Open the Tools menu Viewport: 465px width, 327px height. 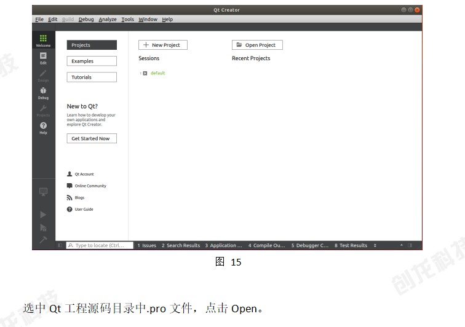pyautogui.click(x=127, y=19)
